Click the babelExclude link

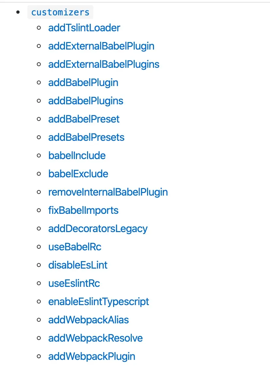coord(78,174)
